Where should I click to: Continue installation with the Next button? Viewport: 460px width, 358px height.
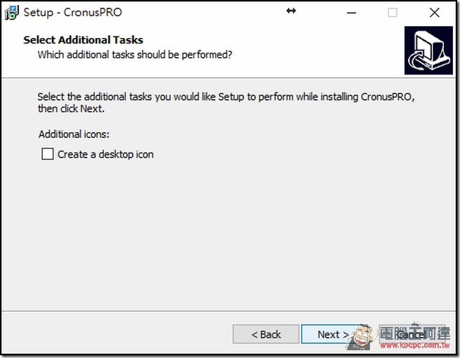333,334
